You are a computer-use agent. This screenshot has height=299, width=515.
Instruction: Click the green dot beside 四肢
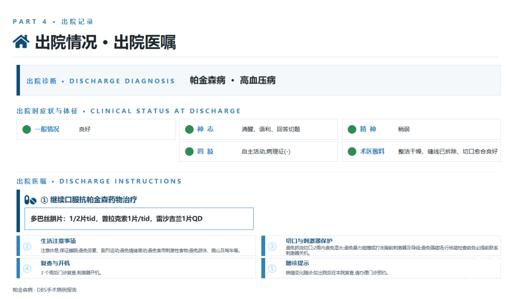coord(189,152)
